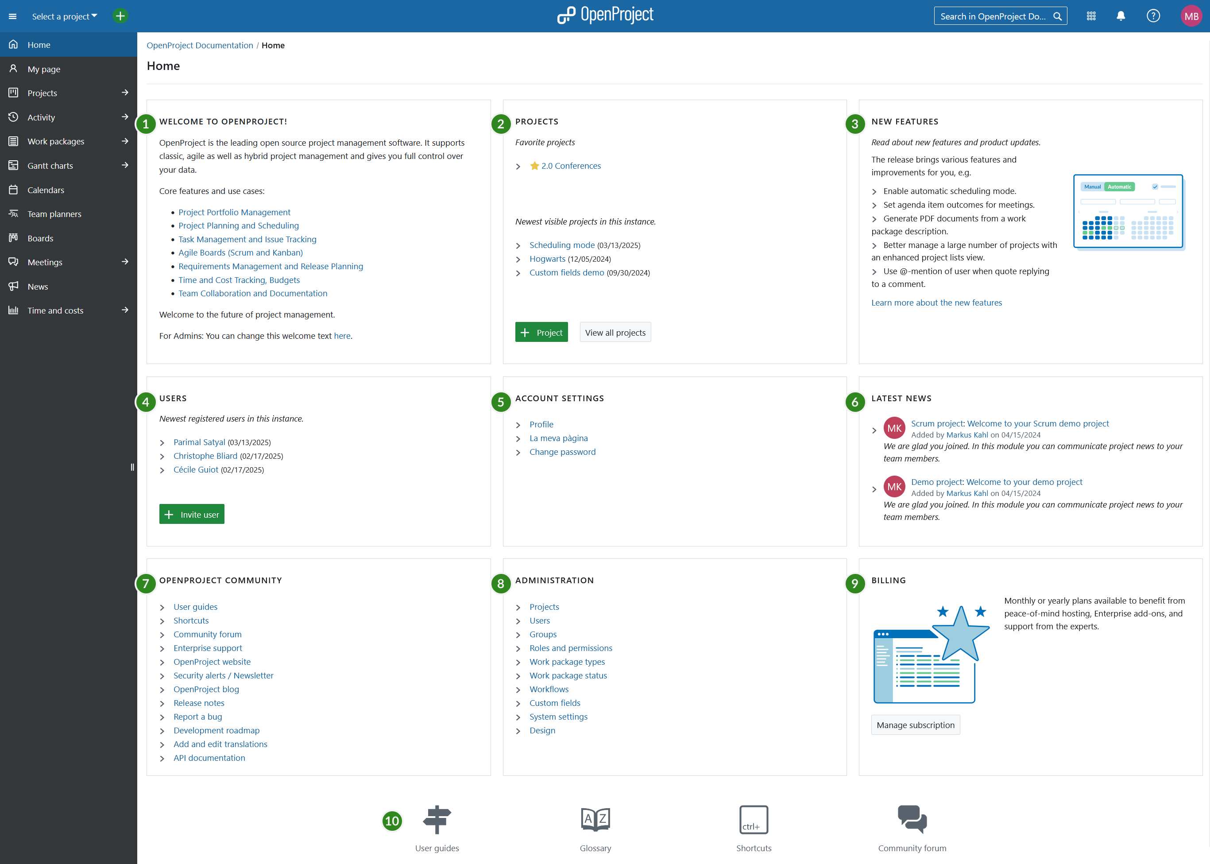Click the Calendars sidebar icon
The image size is (1210, 864).
(13, 190)
